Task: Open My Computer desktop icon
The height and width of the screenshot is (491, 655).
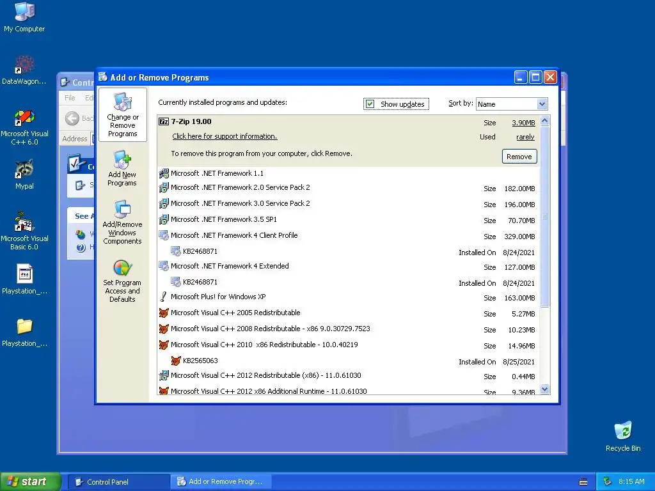Action: click(24, 12)
